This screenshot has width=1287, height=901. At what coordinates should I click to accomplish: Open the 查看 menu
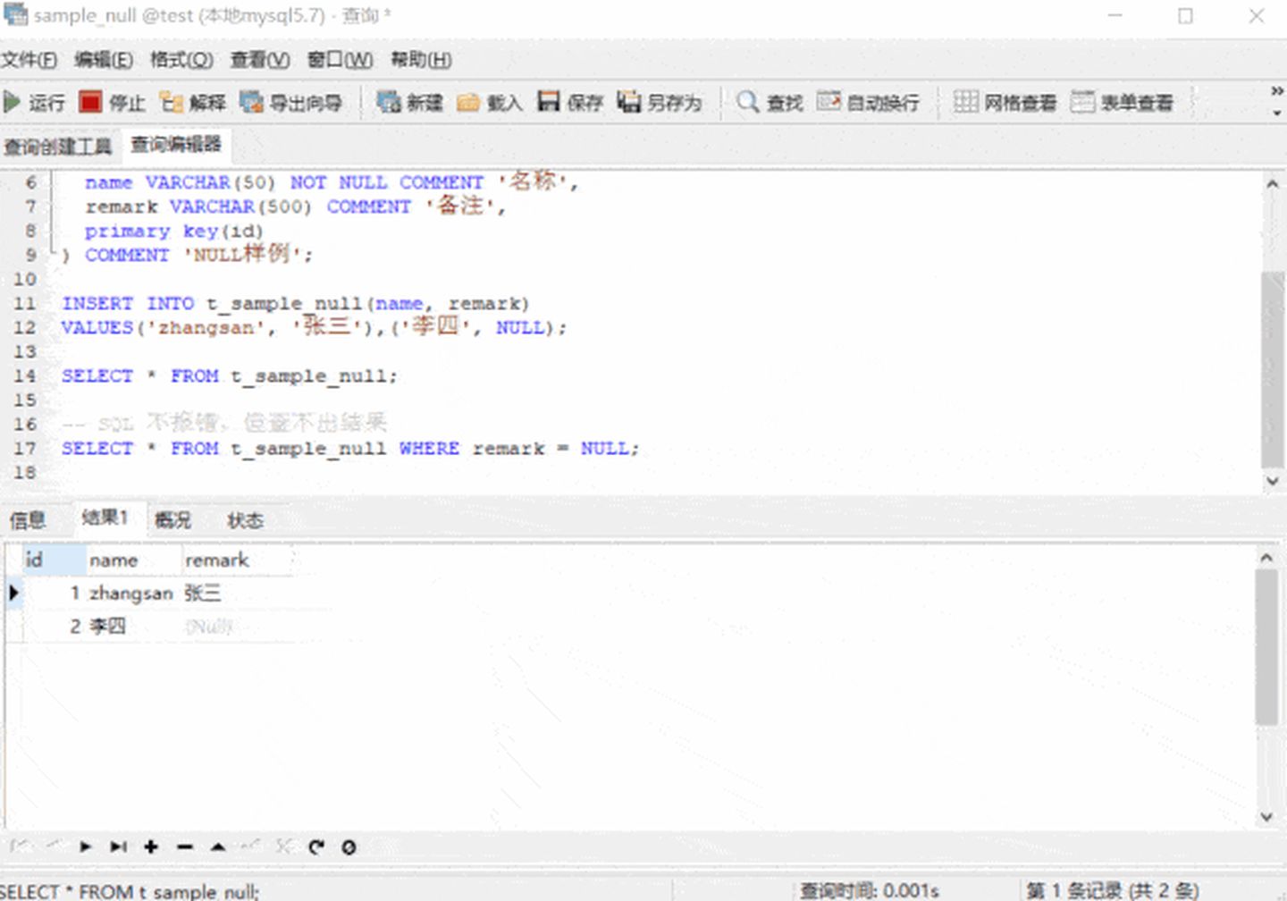click(260, 60)
